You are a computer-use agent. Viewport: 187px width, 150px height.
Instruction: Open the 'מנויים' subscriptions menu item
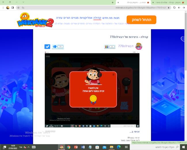(x=75, y=18)
